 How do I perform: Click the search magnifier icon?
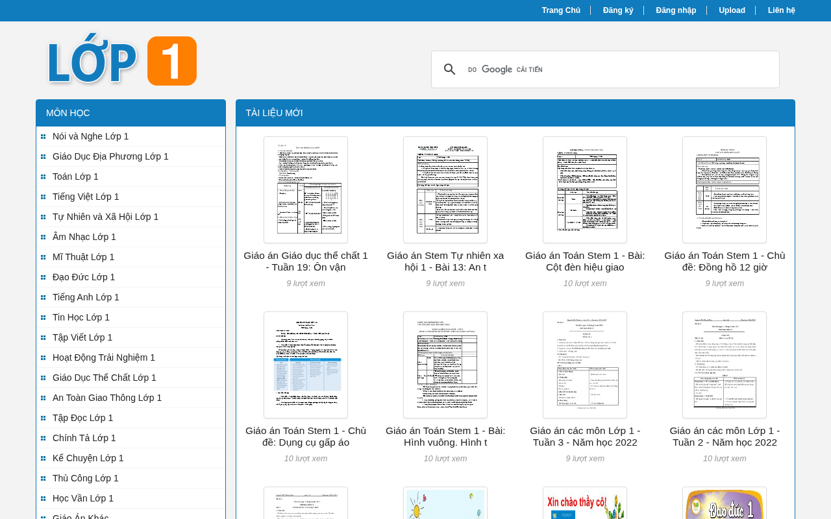450,69
